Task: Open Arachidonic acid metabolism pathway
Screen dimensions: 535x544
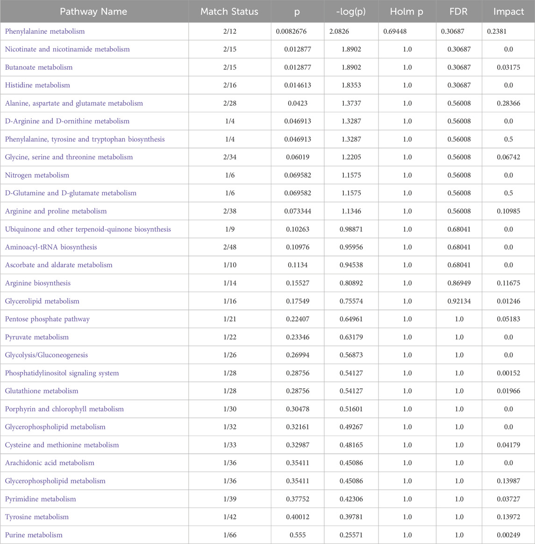Action: click(50, 463)
